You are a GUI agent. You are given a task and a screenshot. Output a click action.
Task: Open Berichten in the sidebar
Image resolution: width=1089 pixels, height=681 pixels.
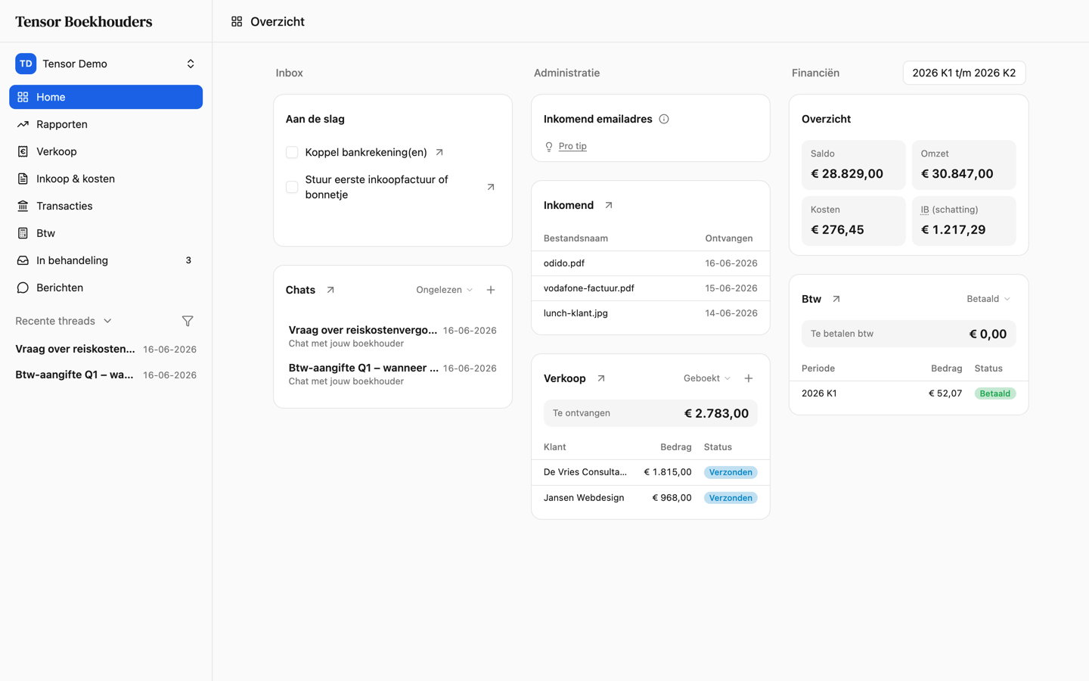point(106,288)
